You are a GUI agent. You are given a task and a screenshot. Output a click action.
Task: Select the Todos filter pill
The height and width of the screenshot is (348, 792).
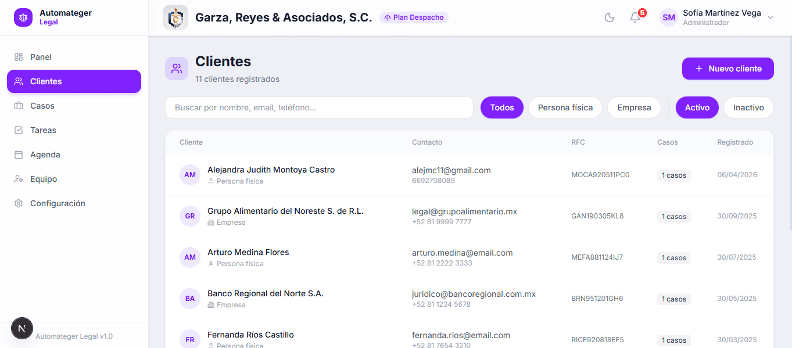(x=501, y=107)
